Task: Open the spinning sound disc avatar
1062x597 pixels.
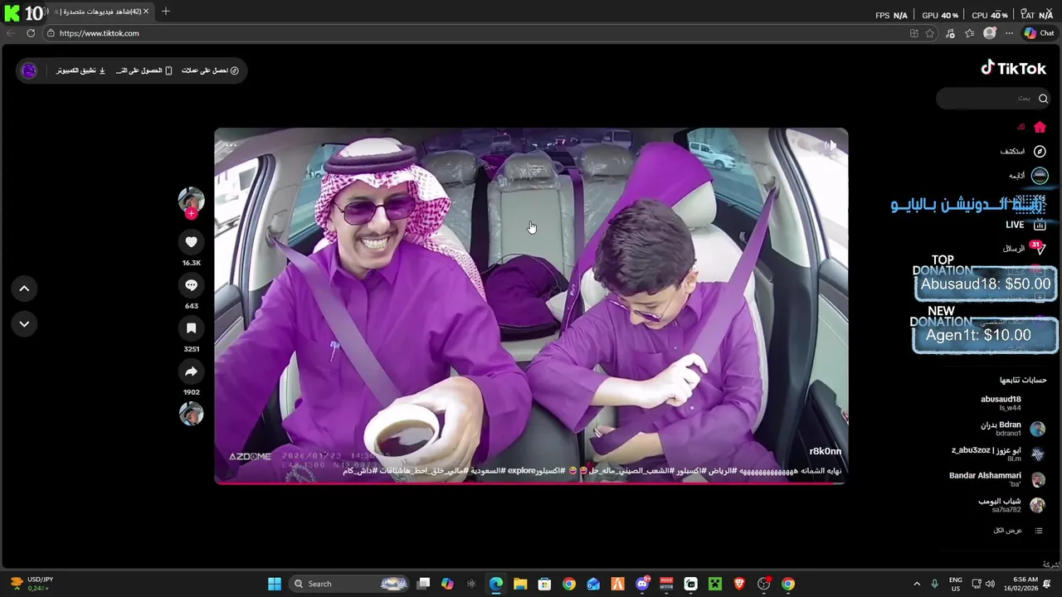Action: point(191,414)
